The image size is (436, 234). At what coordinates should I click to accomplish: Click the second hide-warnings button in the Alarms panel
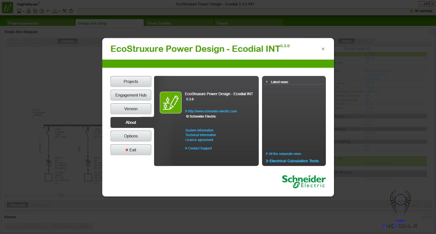71,226
